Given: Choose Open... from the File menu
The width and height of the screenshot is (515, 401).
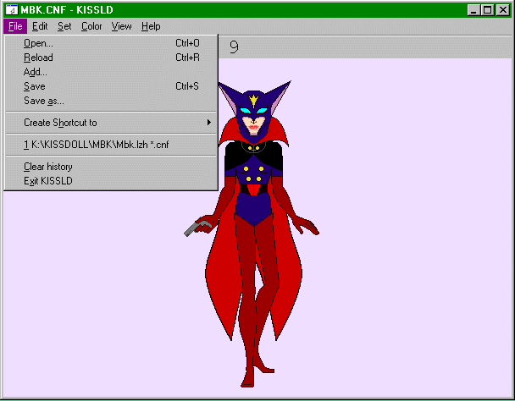Looking at the screenshot, I should tap(38, 43).
